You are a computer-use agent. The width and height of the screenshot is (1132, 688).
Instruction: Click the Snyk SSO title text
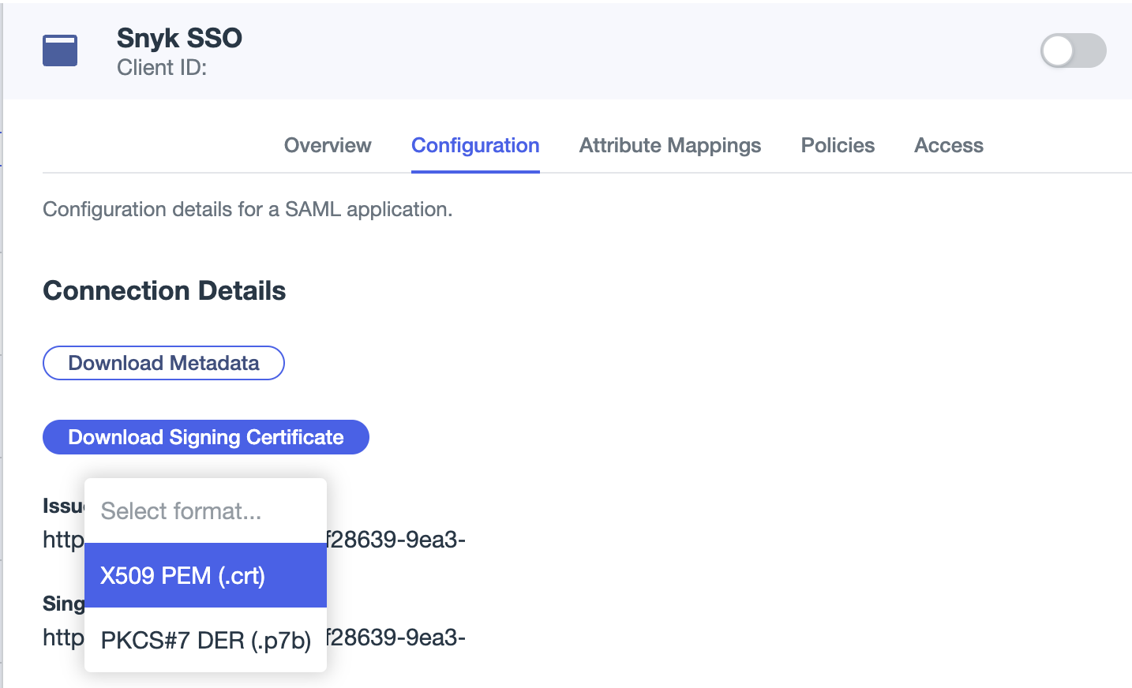(x=179, y=37)
